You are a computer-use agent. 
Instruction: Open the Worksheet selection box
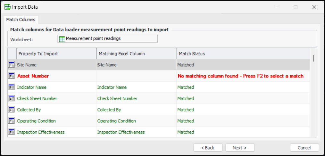point(107,39)
